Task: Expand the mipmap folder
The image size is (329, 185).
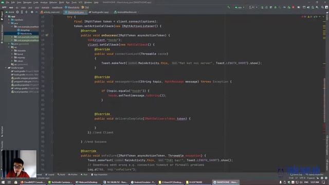Action: pos(12,58)
